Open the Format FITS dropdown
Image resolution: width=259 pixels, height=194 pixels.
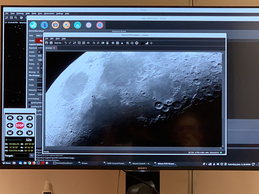click(x=40, y=56)
